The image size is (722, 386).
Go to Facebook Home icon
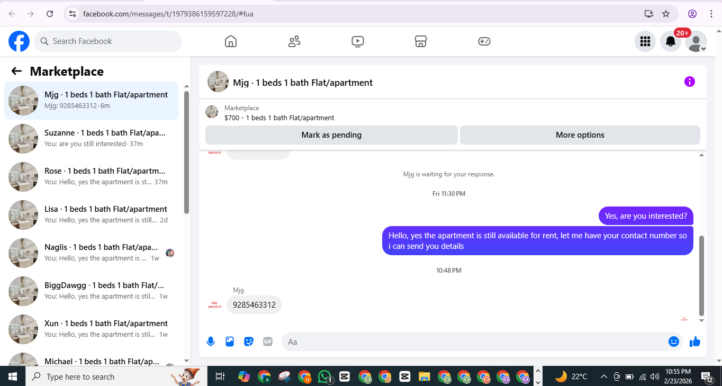click(231, 41)
